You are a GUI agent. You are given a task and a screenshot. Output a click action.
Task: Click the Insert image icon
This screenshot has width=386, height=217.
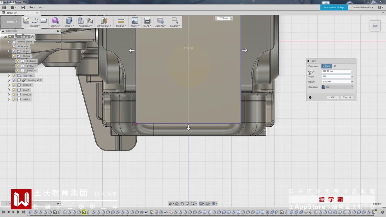(134, 21)
